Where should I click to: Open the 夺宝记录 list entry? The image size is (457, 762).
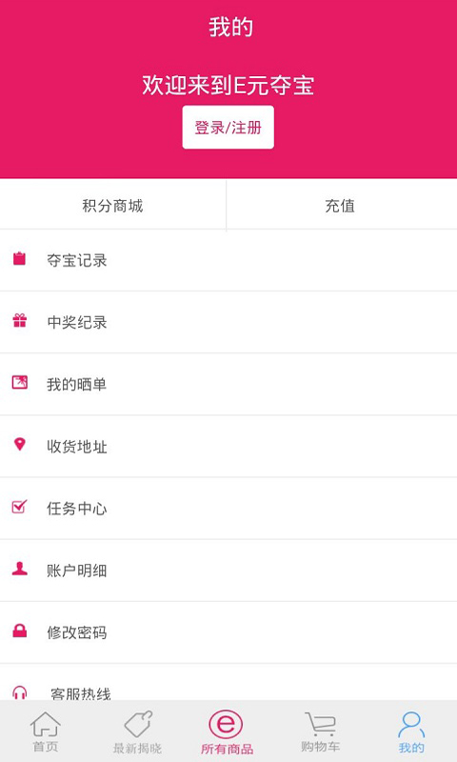(228, 260)
